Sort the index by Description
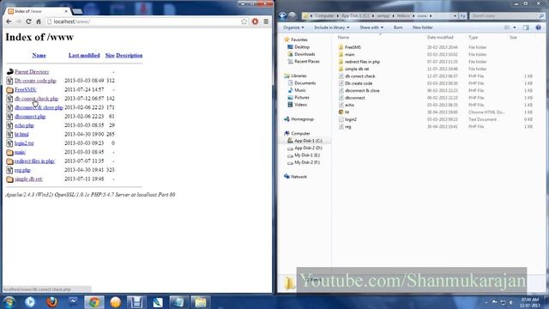 point(130,55)
